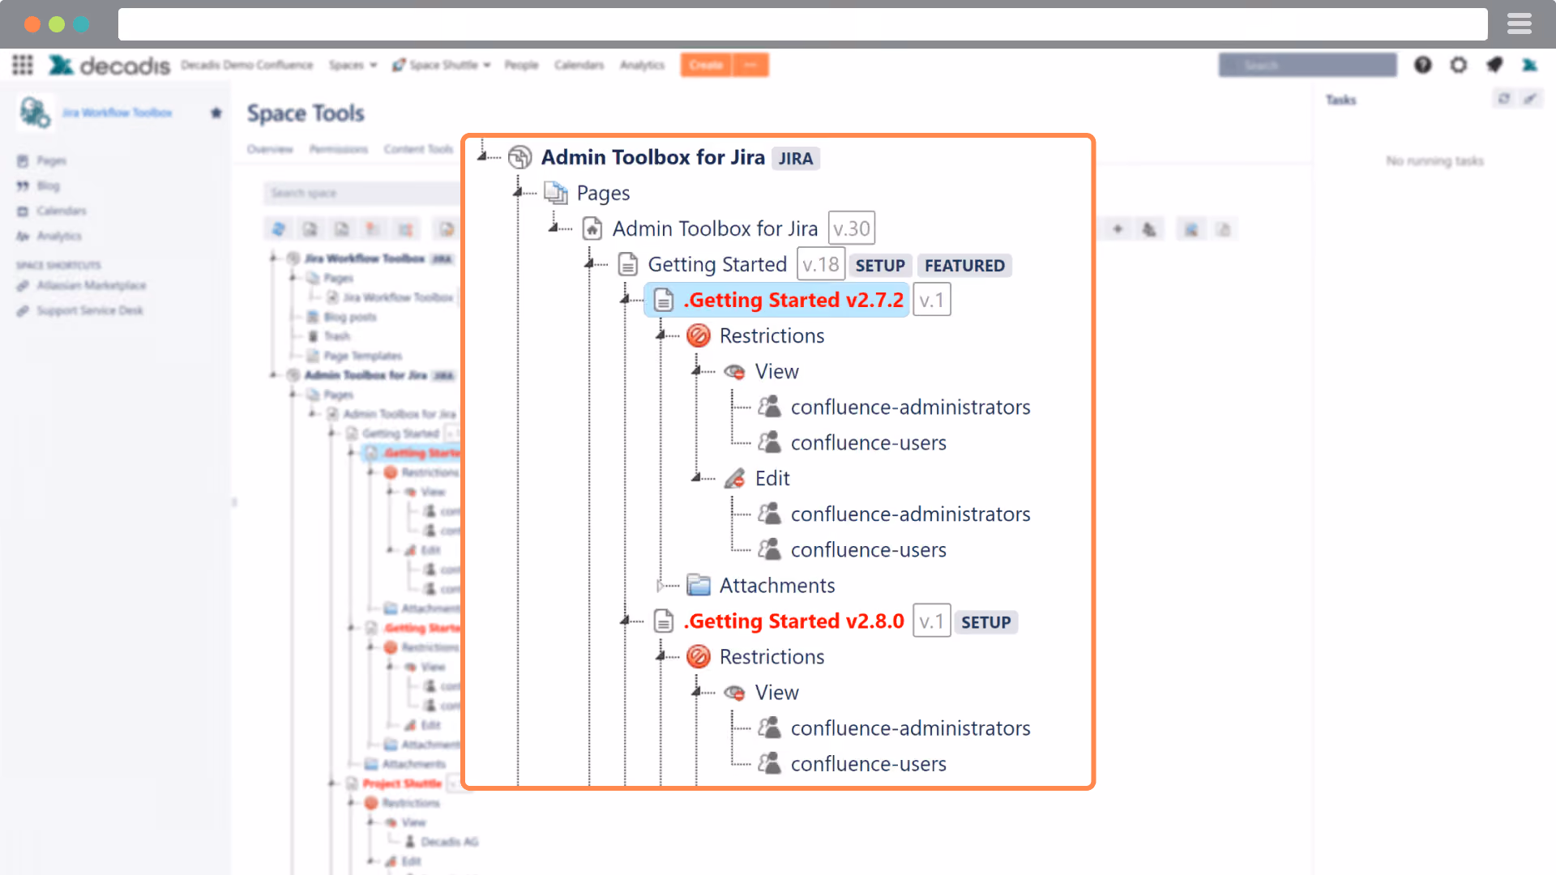Open the Space Shuttle dropdown menu
This screenshot has width=1556, height=875.
[x=442, y=65]
